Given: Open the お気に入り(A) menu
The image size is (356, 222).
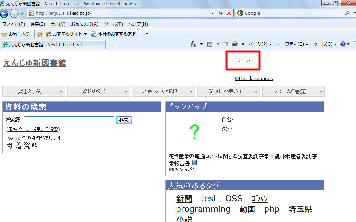Looking at the screenshot, I should pos(84,24).
